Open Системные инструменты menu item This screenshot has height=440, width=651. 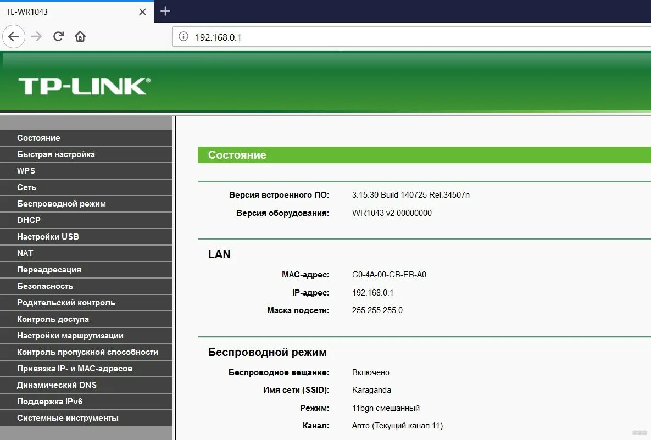click(x=86, y=417)
